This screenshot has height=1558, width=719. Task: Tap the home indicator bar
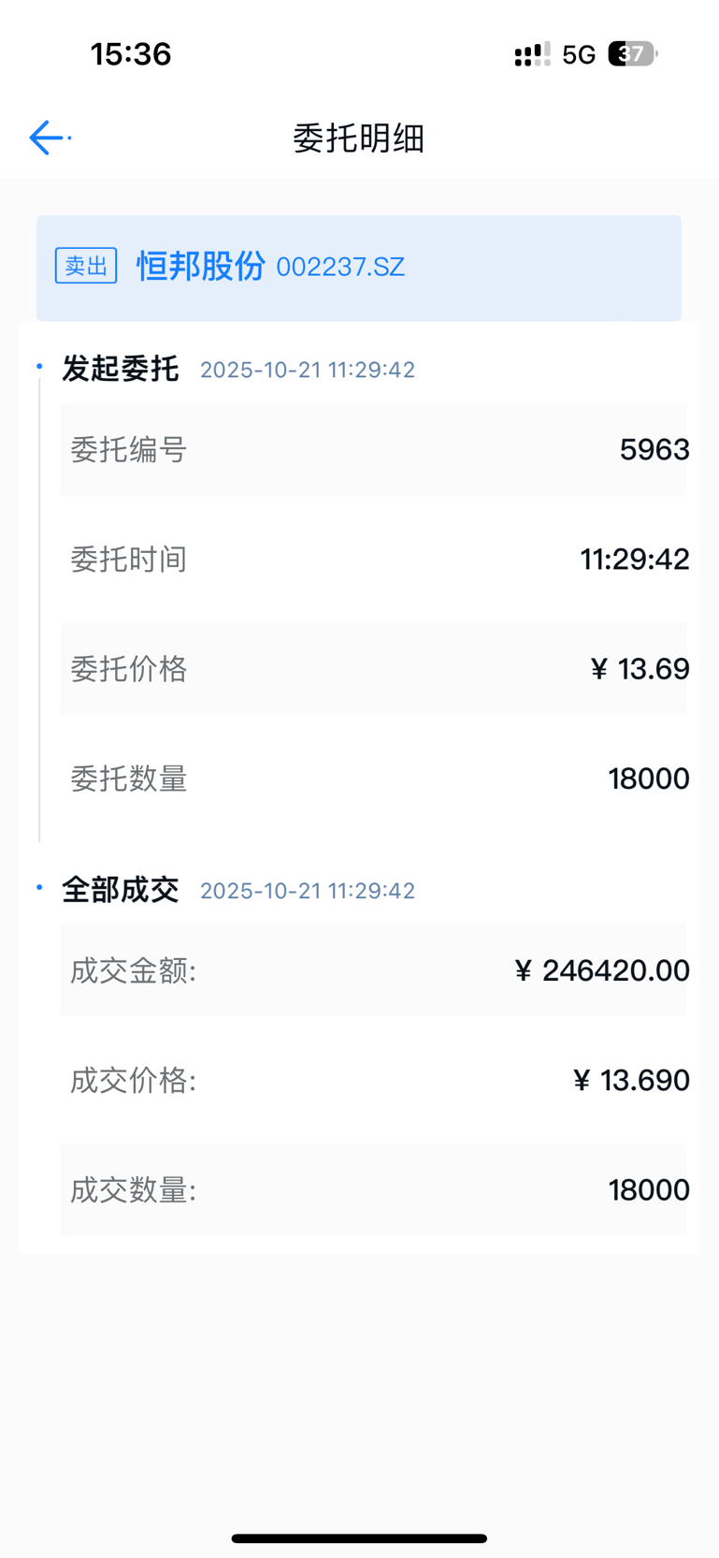pyautogui.click(x=359, y=1538)
